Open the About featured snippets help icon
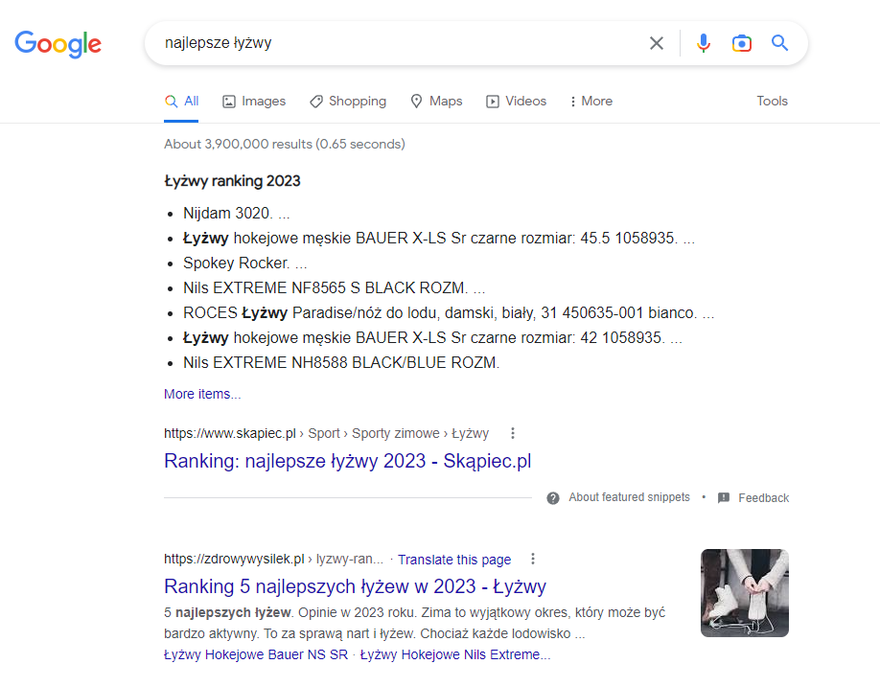This screenshot has height=687, width=880. 553,498
